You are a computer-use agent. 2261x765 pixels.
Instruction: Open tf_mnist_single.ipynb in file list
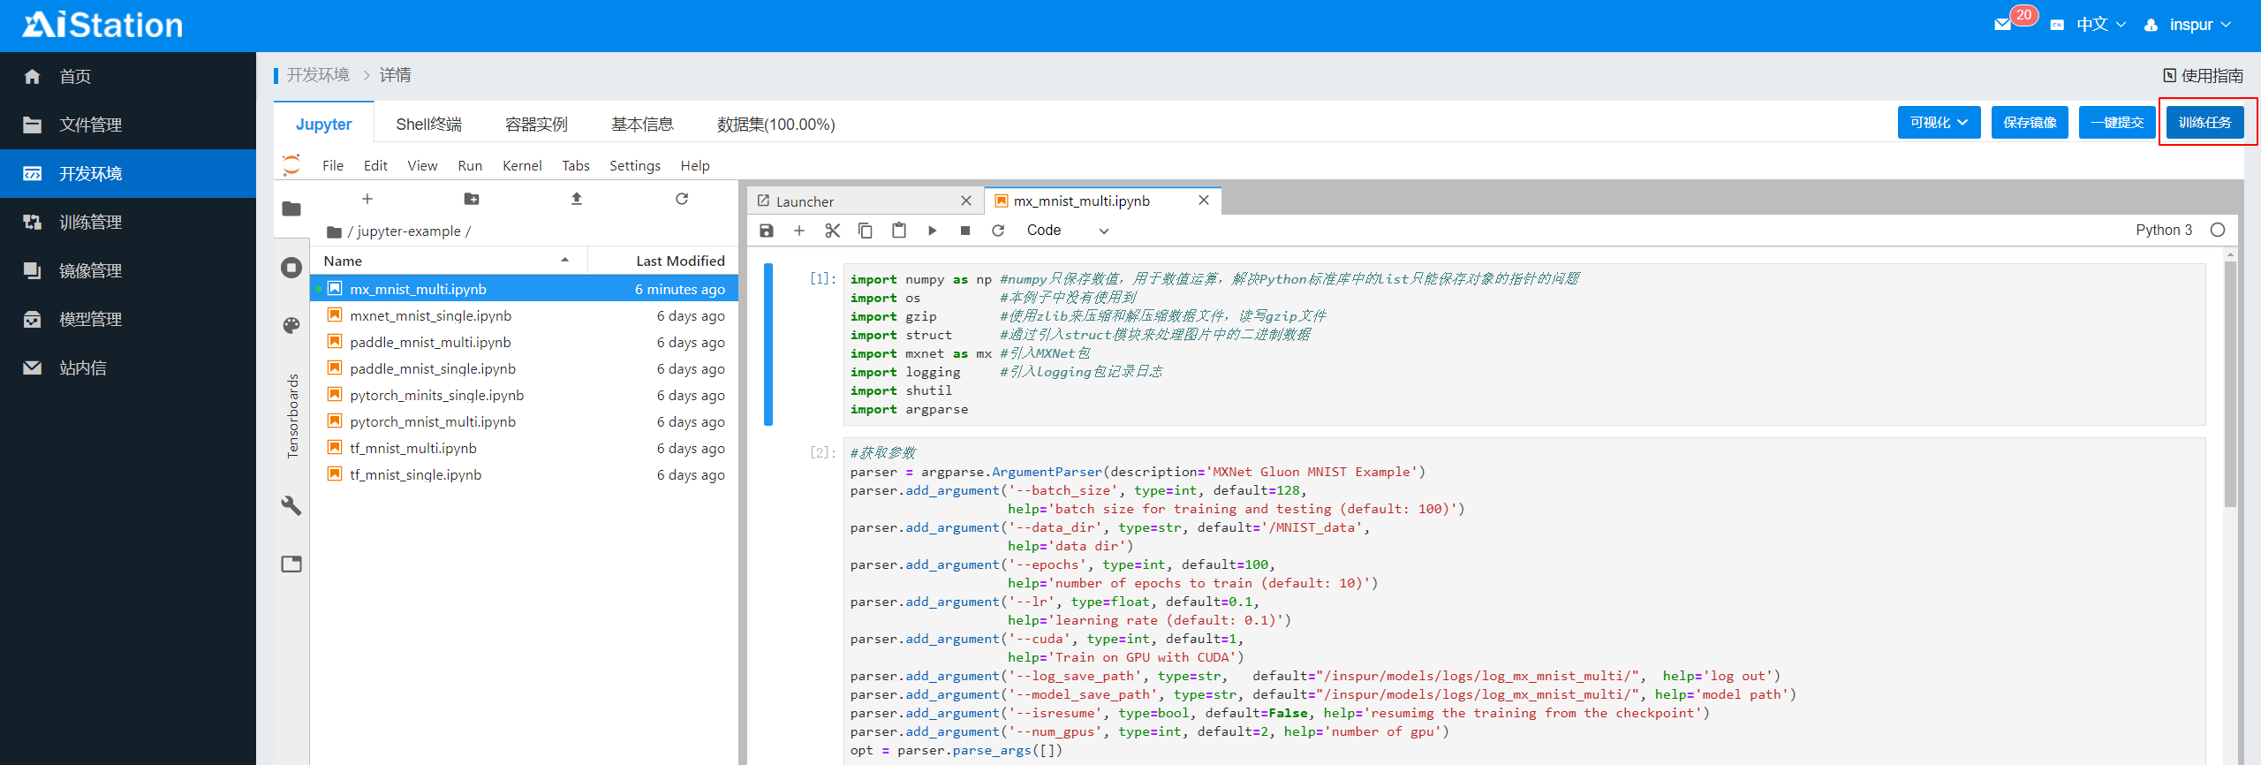pos(415,474)
